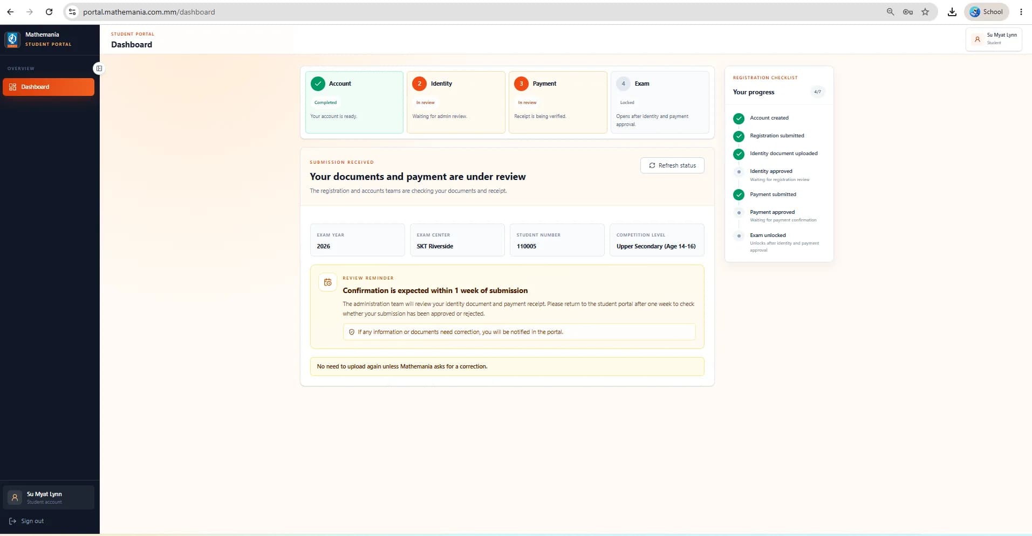Click the Payment submitted checkmark
The height and width of the screenshot is (536, 1032).
[x=739, y=194]
